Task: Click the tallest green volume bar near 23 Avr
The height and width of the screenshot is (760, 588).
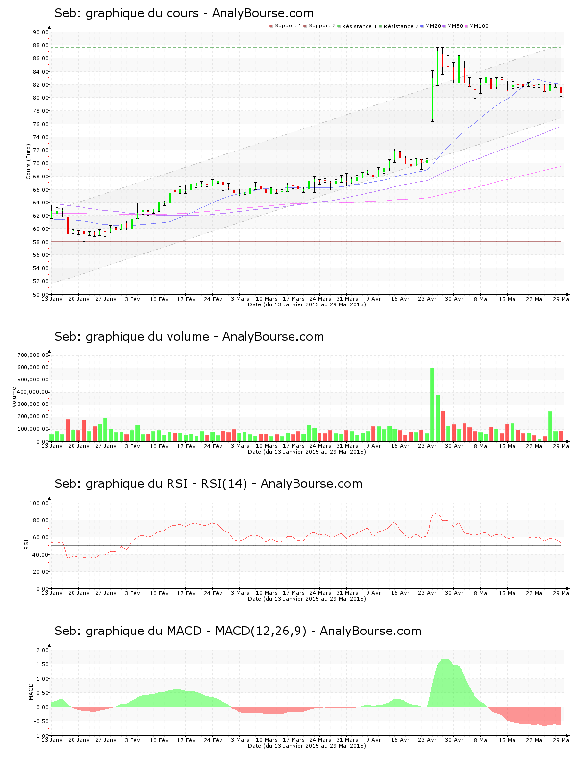Action: click(x=432, y=405)
